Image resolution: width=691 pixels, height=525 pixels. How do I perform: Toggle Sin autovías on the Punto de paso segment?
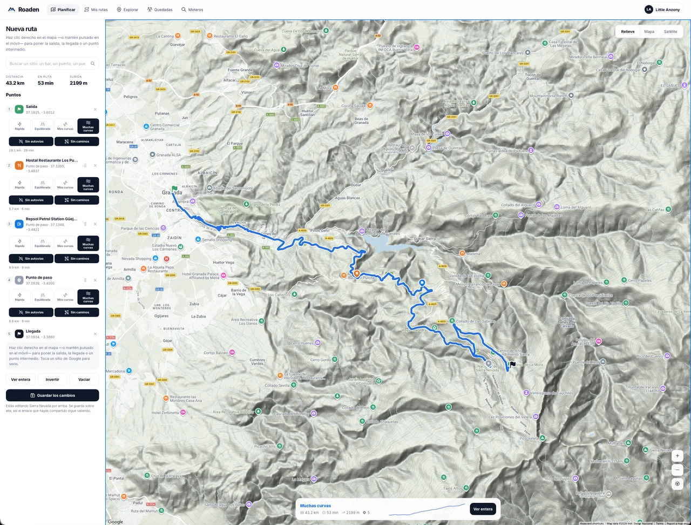(x=31, y=312)
